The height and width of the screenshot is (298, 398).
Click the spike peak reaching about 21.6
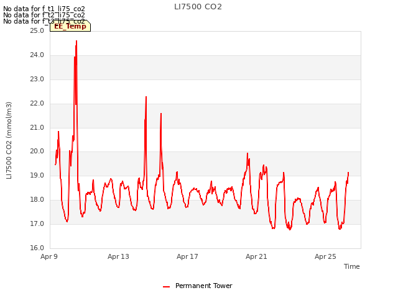point(161,114)
